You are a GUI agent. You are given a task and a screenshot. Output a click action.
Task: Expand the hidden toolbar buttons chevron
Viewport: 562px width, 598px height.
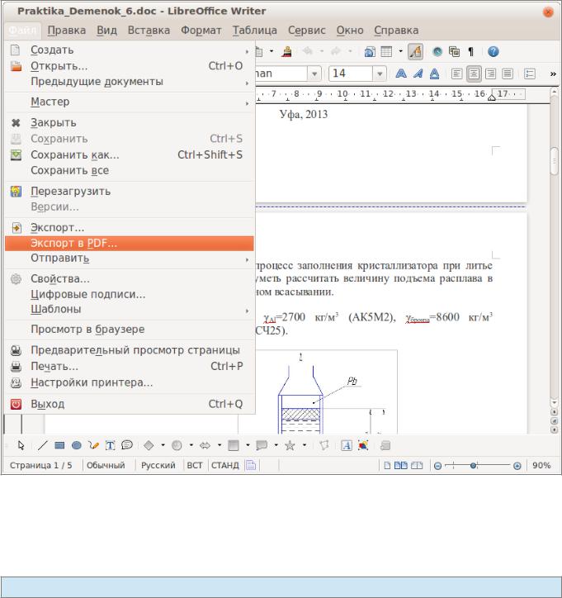[x=553, y=74]
